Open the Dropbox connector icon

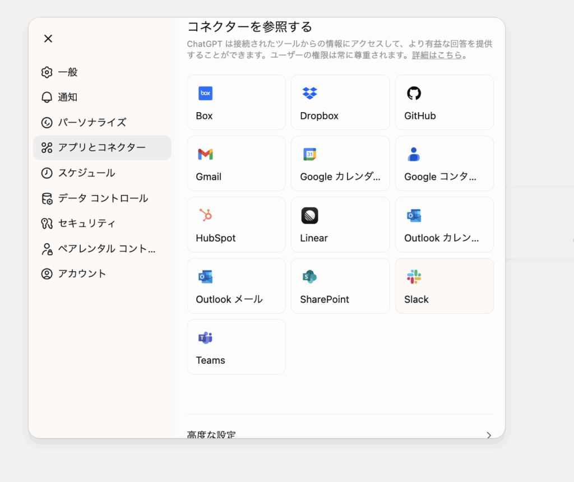[x=309, y=93]
